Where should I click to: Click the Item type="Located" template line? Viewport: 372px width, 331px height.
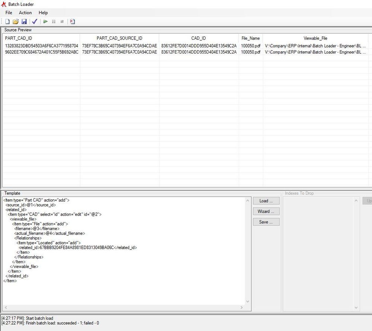(49, 243)
